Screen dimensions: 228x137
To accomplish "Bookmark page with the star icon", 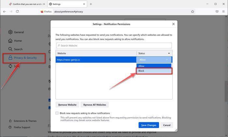I will pyautogui.click(x=192, y=11).
